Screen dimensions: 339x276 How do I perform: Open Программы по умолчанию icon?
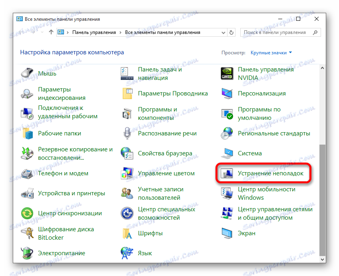click(x=227, y=113)
